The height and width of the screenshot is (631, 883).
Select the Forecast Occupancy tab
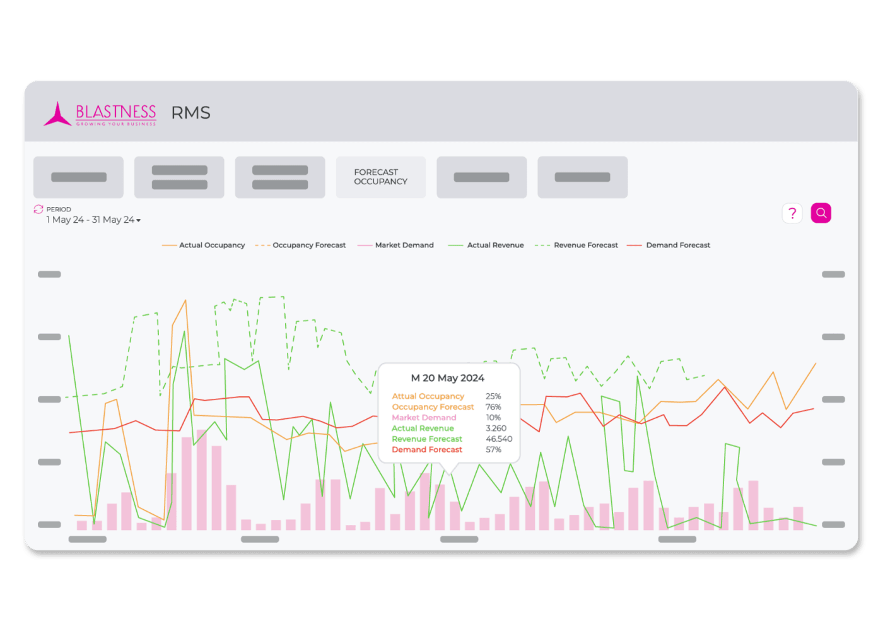(x=380, y=177)
